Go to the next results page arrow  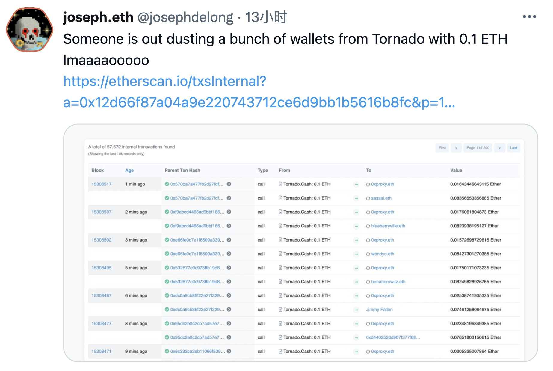499,148
